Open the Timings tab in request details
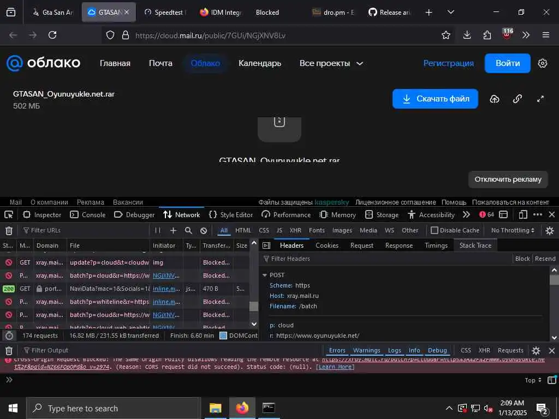Viewport: 559px width, 419px height. pos(436,246)
